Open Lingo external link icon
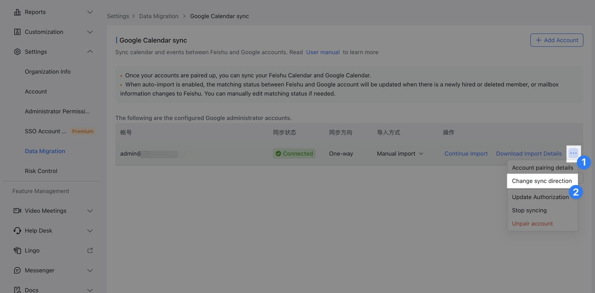Screen dimensions: 595x293 coord(90,251)
